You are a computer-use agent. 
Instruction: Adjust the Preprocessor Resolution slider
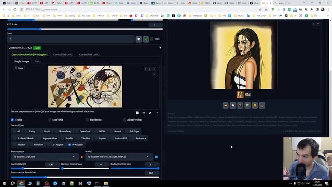(85, 177)
